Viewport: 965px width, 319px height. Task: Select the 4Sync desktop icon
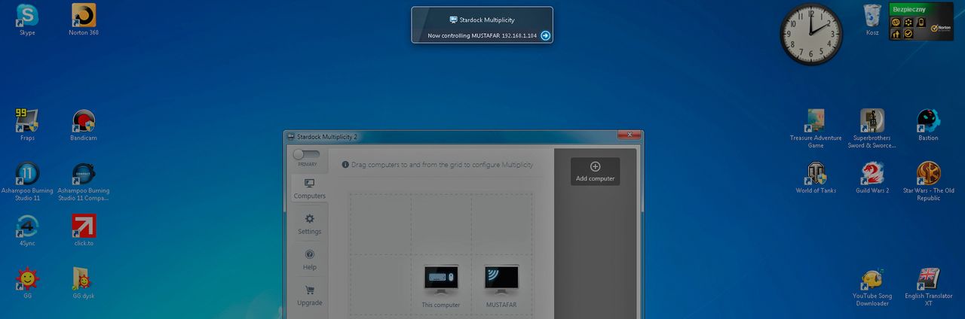(27, 231)
